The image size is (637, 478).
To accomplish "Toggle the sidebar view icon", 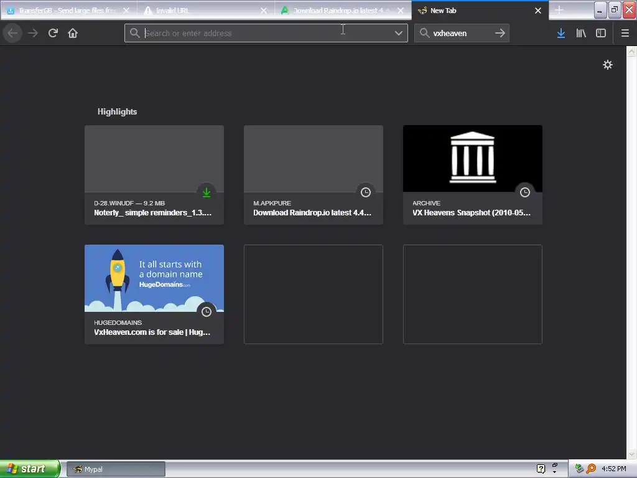I will [x=601, y=33].
